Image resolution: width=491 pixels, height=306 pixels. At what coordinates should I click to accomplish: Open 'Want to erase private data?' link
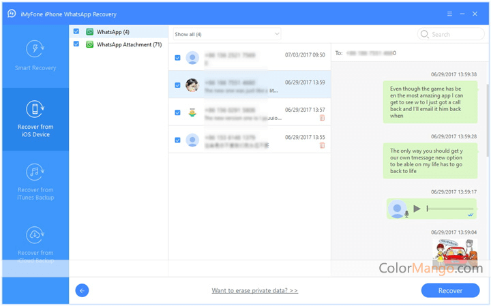pyautogui.click(x=254, y=290)
